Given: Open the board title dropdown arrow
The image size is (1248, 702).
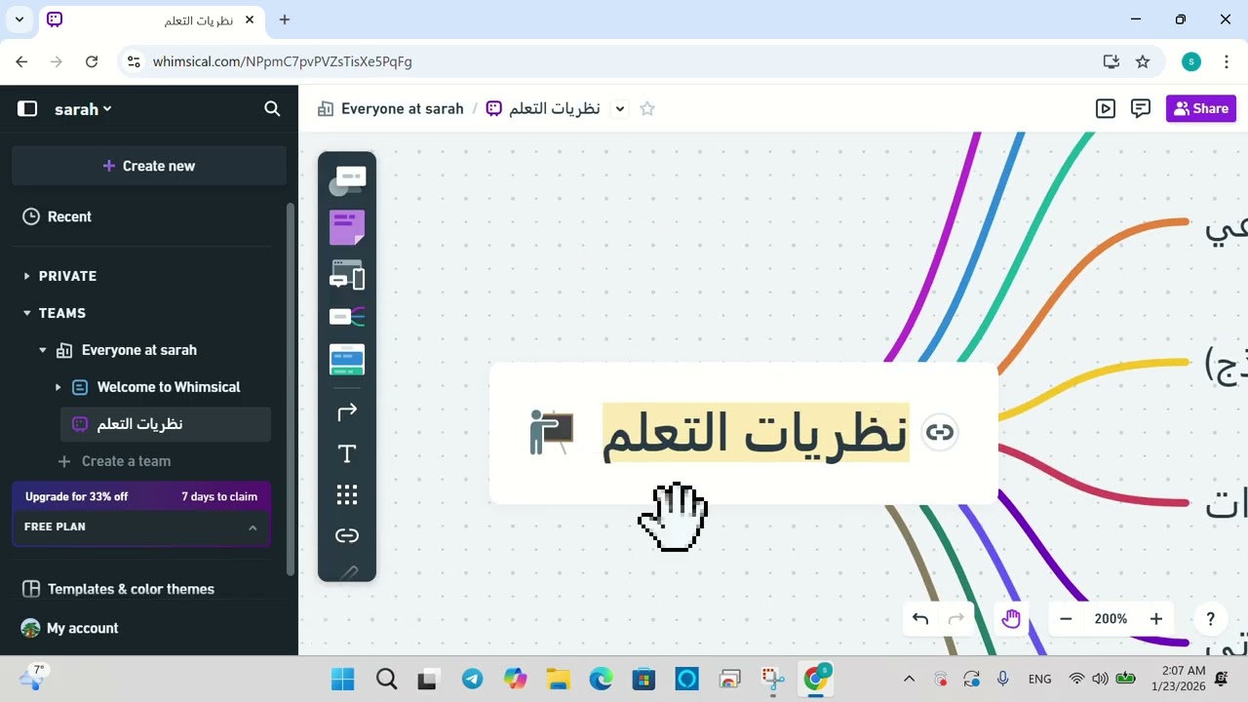Looking at the screenshot, I should tap(620, 108).
